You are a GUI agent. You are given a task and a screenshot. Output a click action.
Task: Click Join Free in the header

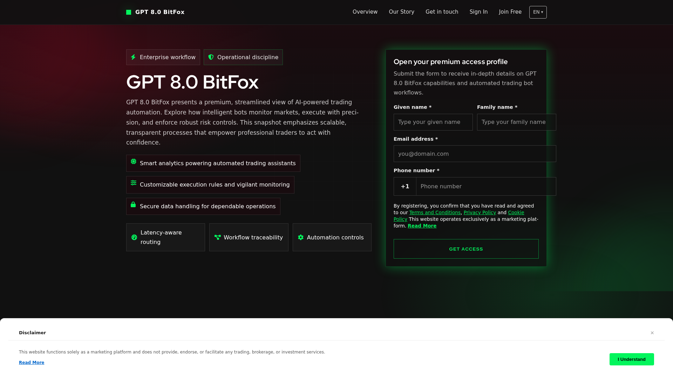coord(510,12)
